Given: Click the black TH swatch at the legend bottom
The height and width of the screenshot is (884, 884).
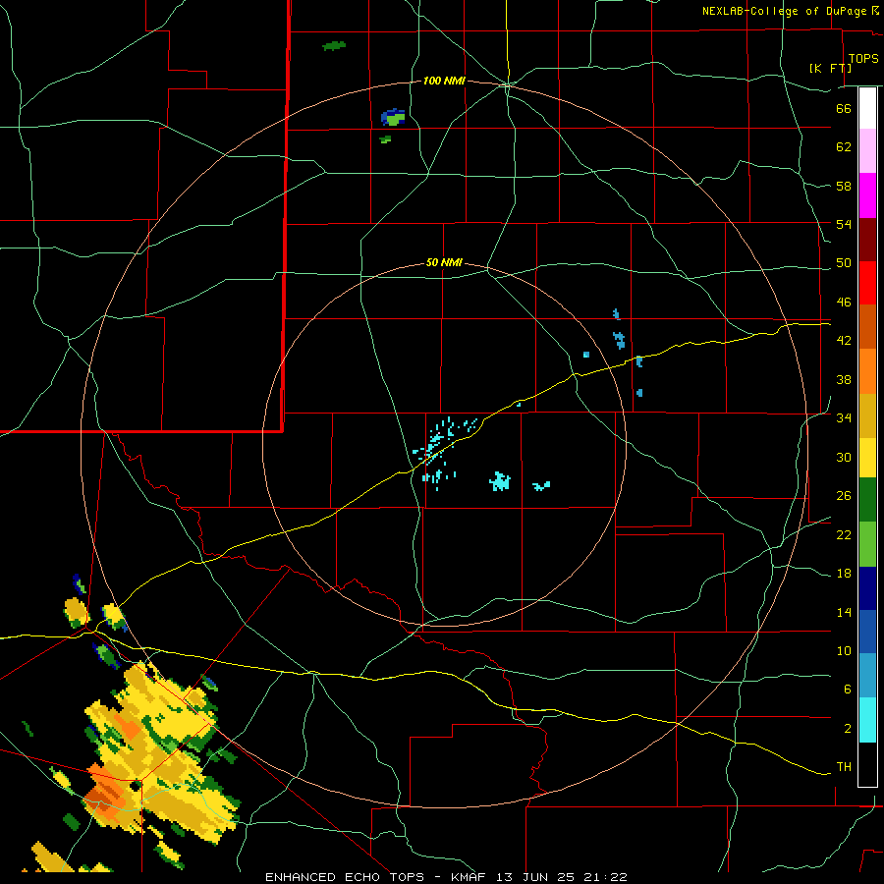Looking at the screenshot, I should tap(867, 764).
